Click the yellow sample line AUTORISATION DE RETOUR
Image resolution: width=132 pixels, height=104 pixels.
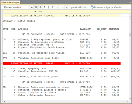[62, 16]
